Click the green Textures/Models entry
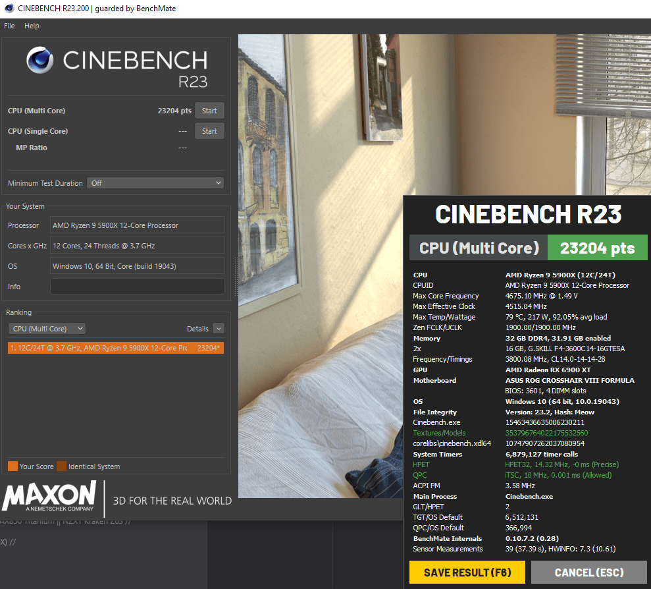The width and height of the screenshot is (651, 589). click(x=439, y=433)
